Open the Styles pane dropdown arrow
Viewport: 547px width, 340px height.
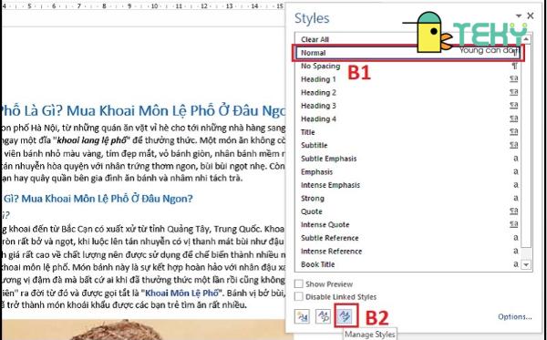tap(519, 16)
